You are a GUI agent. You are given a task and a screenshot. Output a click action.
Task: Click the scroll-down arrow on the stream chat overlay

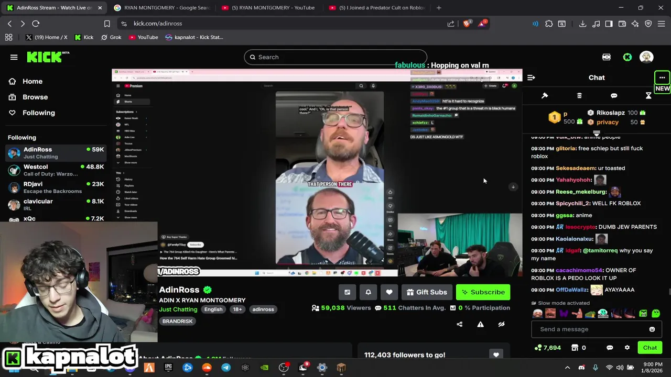click(514, 187)
